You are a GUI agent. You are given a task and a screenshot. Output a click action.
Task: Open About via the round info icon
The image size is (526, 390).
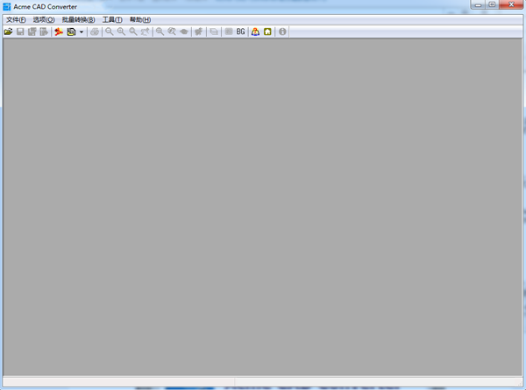(x=282, y=32)
